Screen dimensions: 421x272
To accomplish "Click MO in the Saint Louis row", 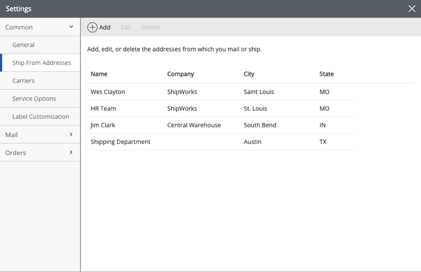I will (324, 92).
